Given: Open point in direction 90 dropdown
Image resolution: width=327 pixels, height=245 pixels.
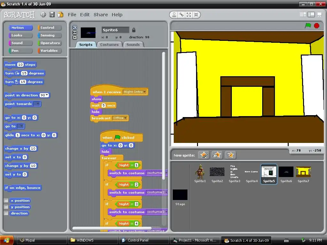Looking at the screenshot, I should coord(44,95).
